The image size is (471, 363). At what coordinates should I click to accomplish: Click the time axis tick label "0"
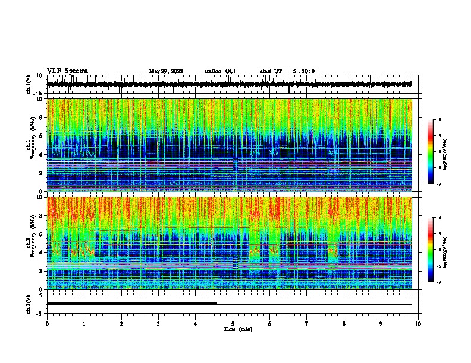[47, 324]
